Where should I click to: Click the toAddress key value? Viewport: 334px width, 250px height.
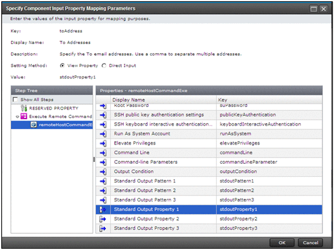coord(71,31)
